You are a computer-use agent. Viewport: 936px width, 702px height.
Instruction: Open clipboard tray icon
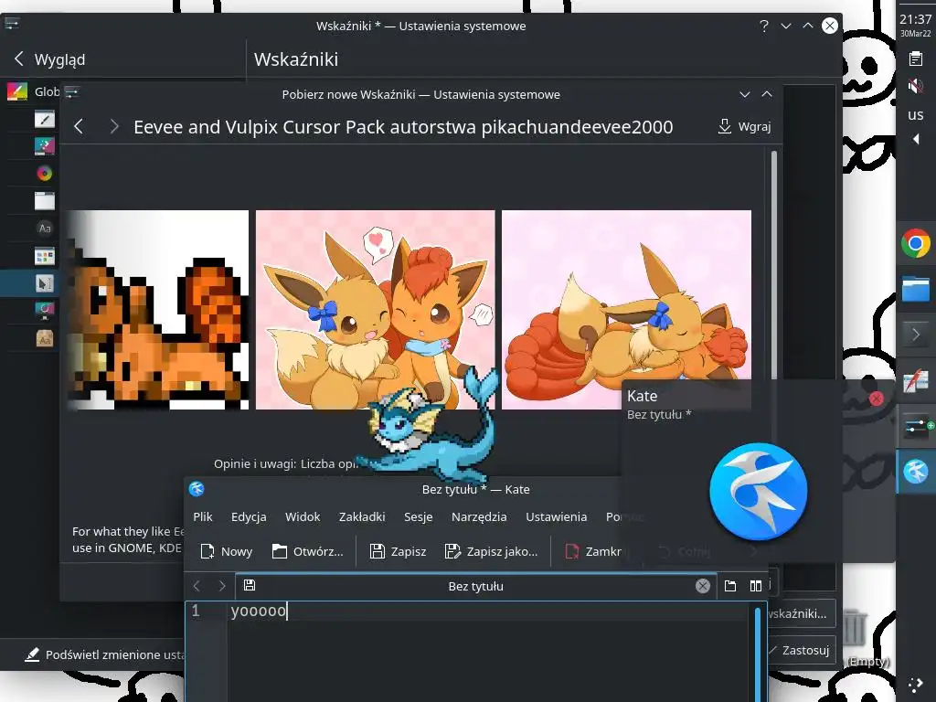point(916,58)
